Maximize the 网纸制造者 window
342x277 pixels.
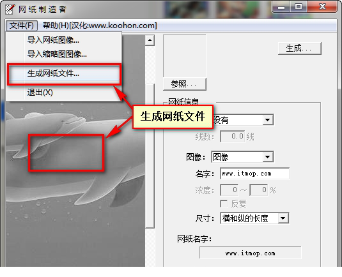[x=299, y=6]
